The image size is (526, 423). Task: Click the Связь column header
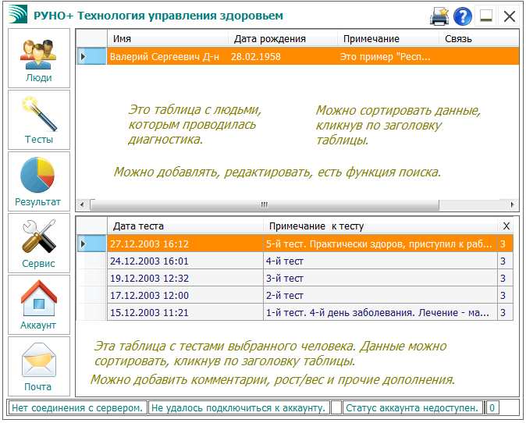point(479,39)
